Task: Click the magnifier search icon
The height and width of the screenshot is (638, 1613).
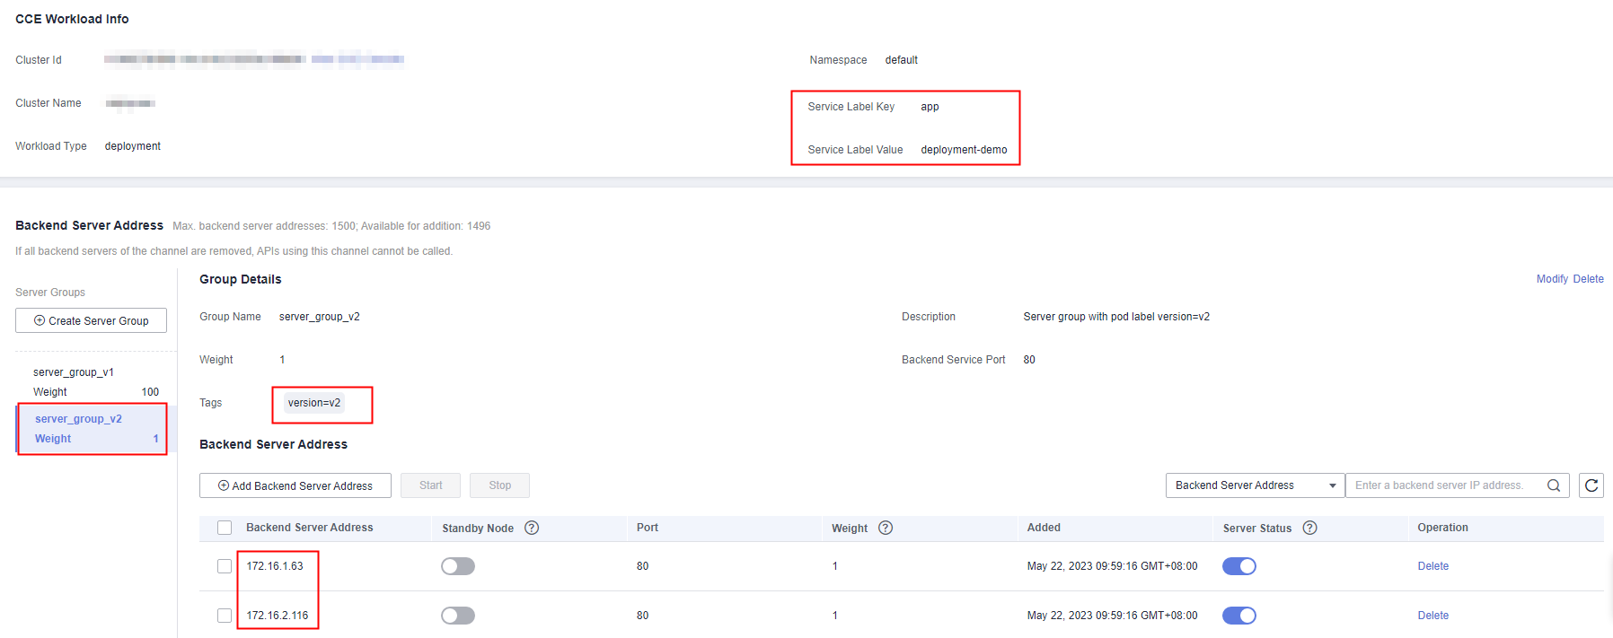Action: point(1554,485)
